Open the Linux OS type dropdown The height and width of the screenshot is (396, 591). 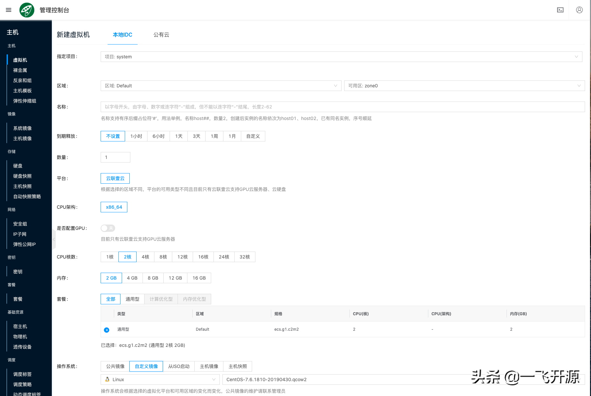pos(160,380)
